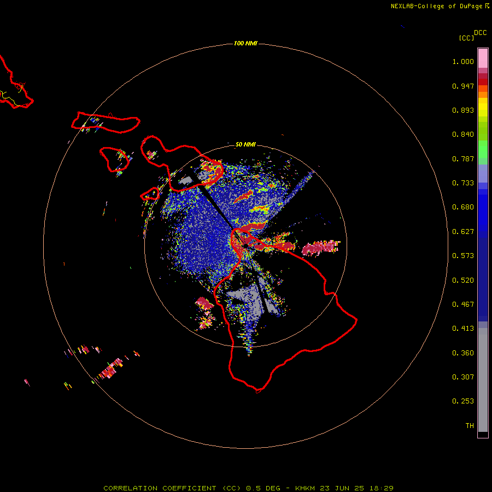Select the 0.840 legend value
The height and width of the screenshot is (492, 492).
pyautogui.click(x=463, y=134)
